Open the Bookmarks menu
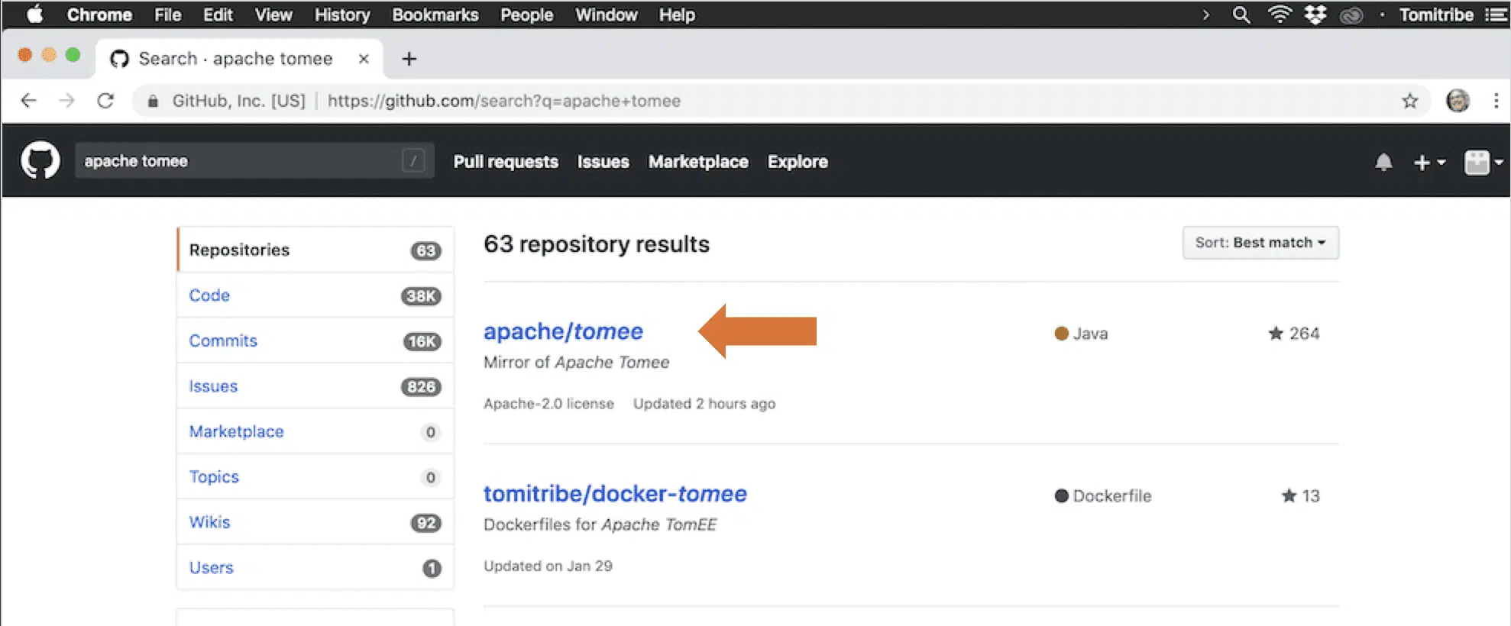The height and width of the screenshot is (626, 1511). pyautogui.click(x=435, y=15)
